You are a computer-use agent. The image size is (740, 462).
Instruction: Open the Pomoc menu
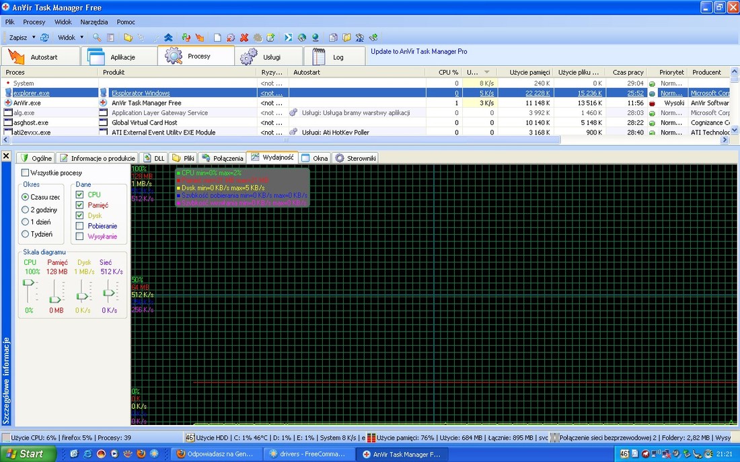(126, 22)
